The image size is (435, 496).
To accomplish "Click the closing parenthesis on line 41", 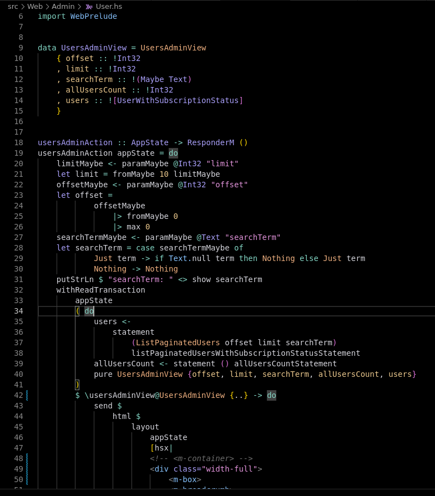I will pyautogui.click(x=77, y=385).
